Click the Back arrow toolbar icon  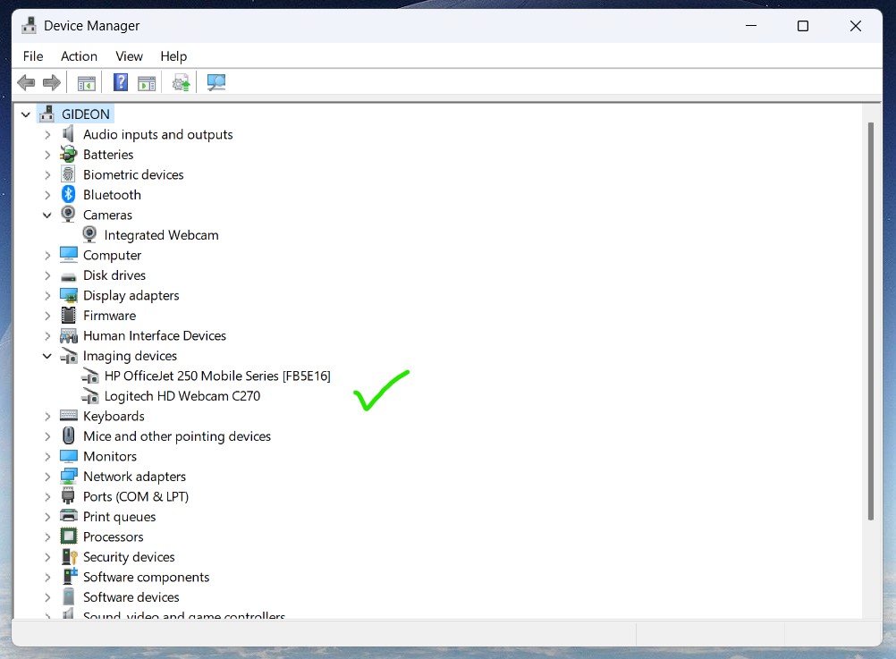point(26,83)
